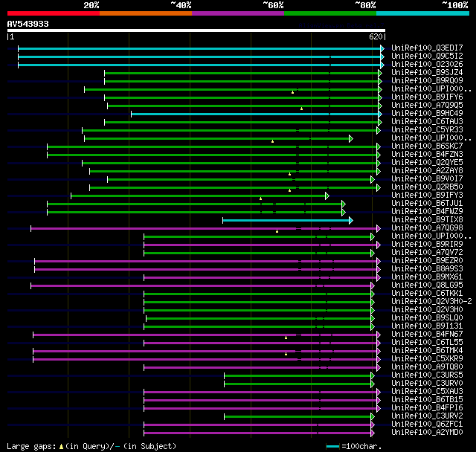This screenshot has height=452, width=476.
Task: Click the cyan ~100% identity legend segment
Action: point(423,13)
